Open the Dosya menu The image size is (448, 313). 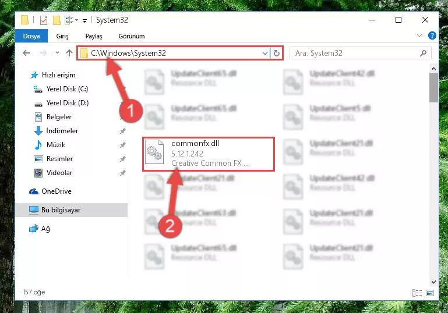click(x=31, y=36)
